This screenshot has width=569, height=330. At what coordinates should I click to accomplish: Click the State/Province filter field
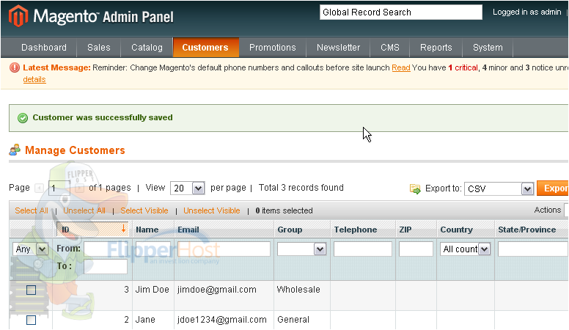coord(533,249)
